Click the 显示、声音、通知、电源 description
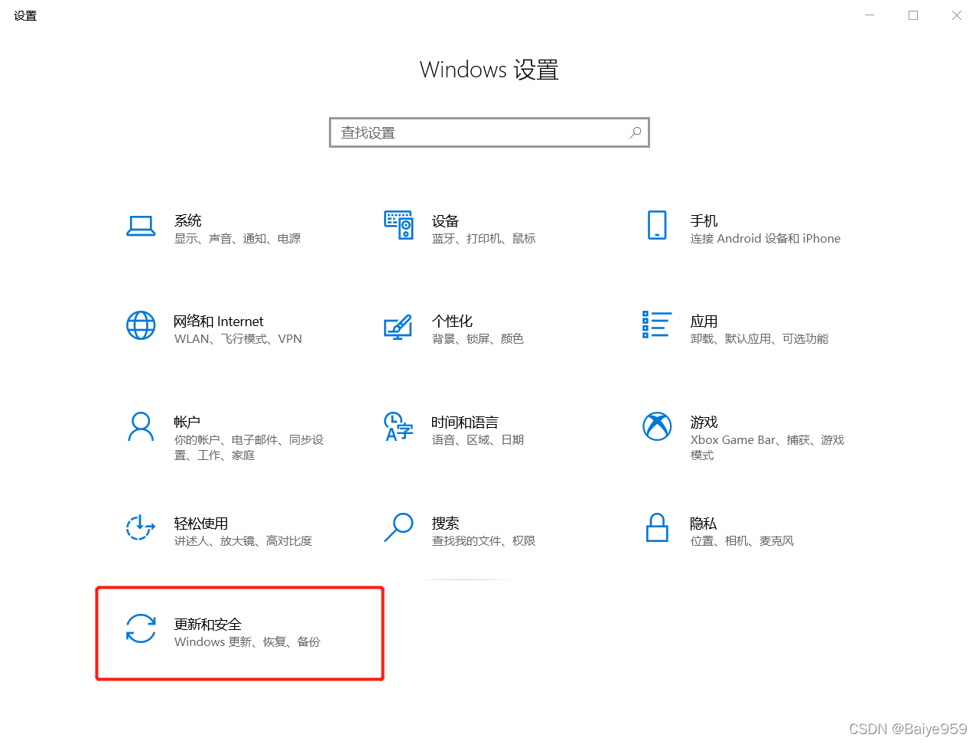Image resolution: width=979 pixels, height=744 pixels. [x=238, y=239]
